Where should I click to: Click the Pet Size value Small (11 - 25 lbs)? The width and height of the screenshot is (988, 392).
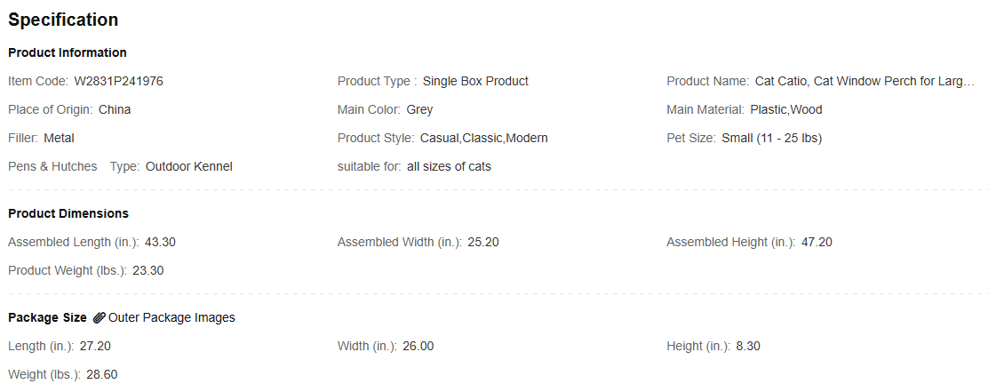pos(772,138)
